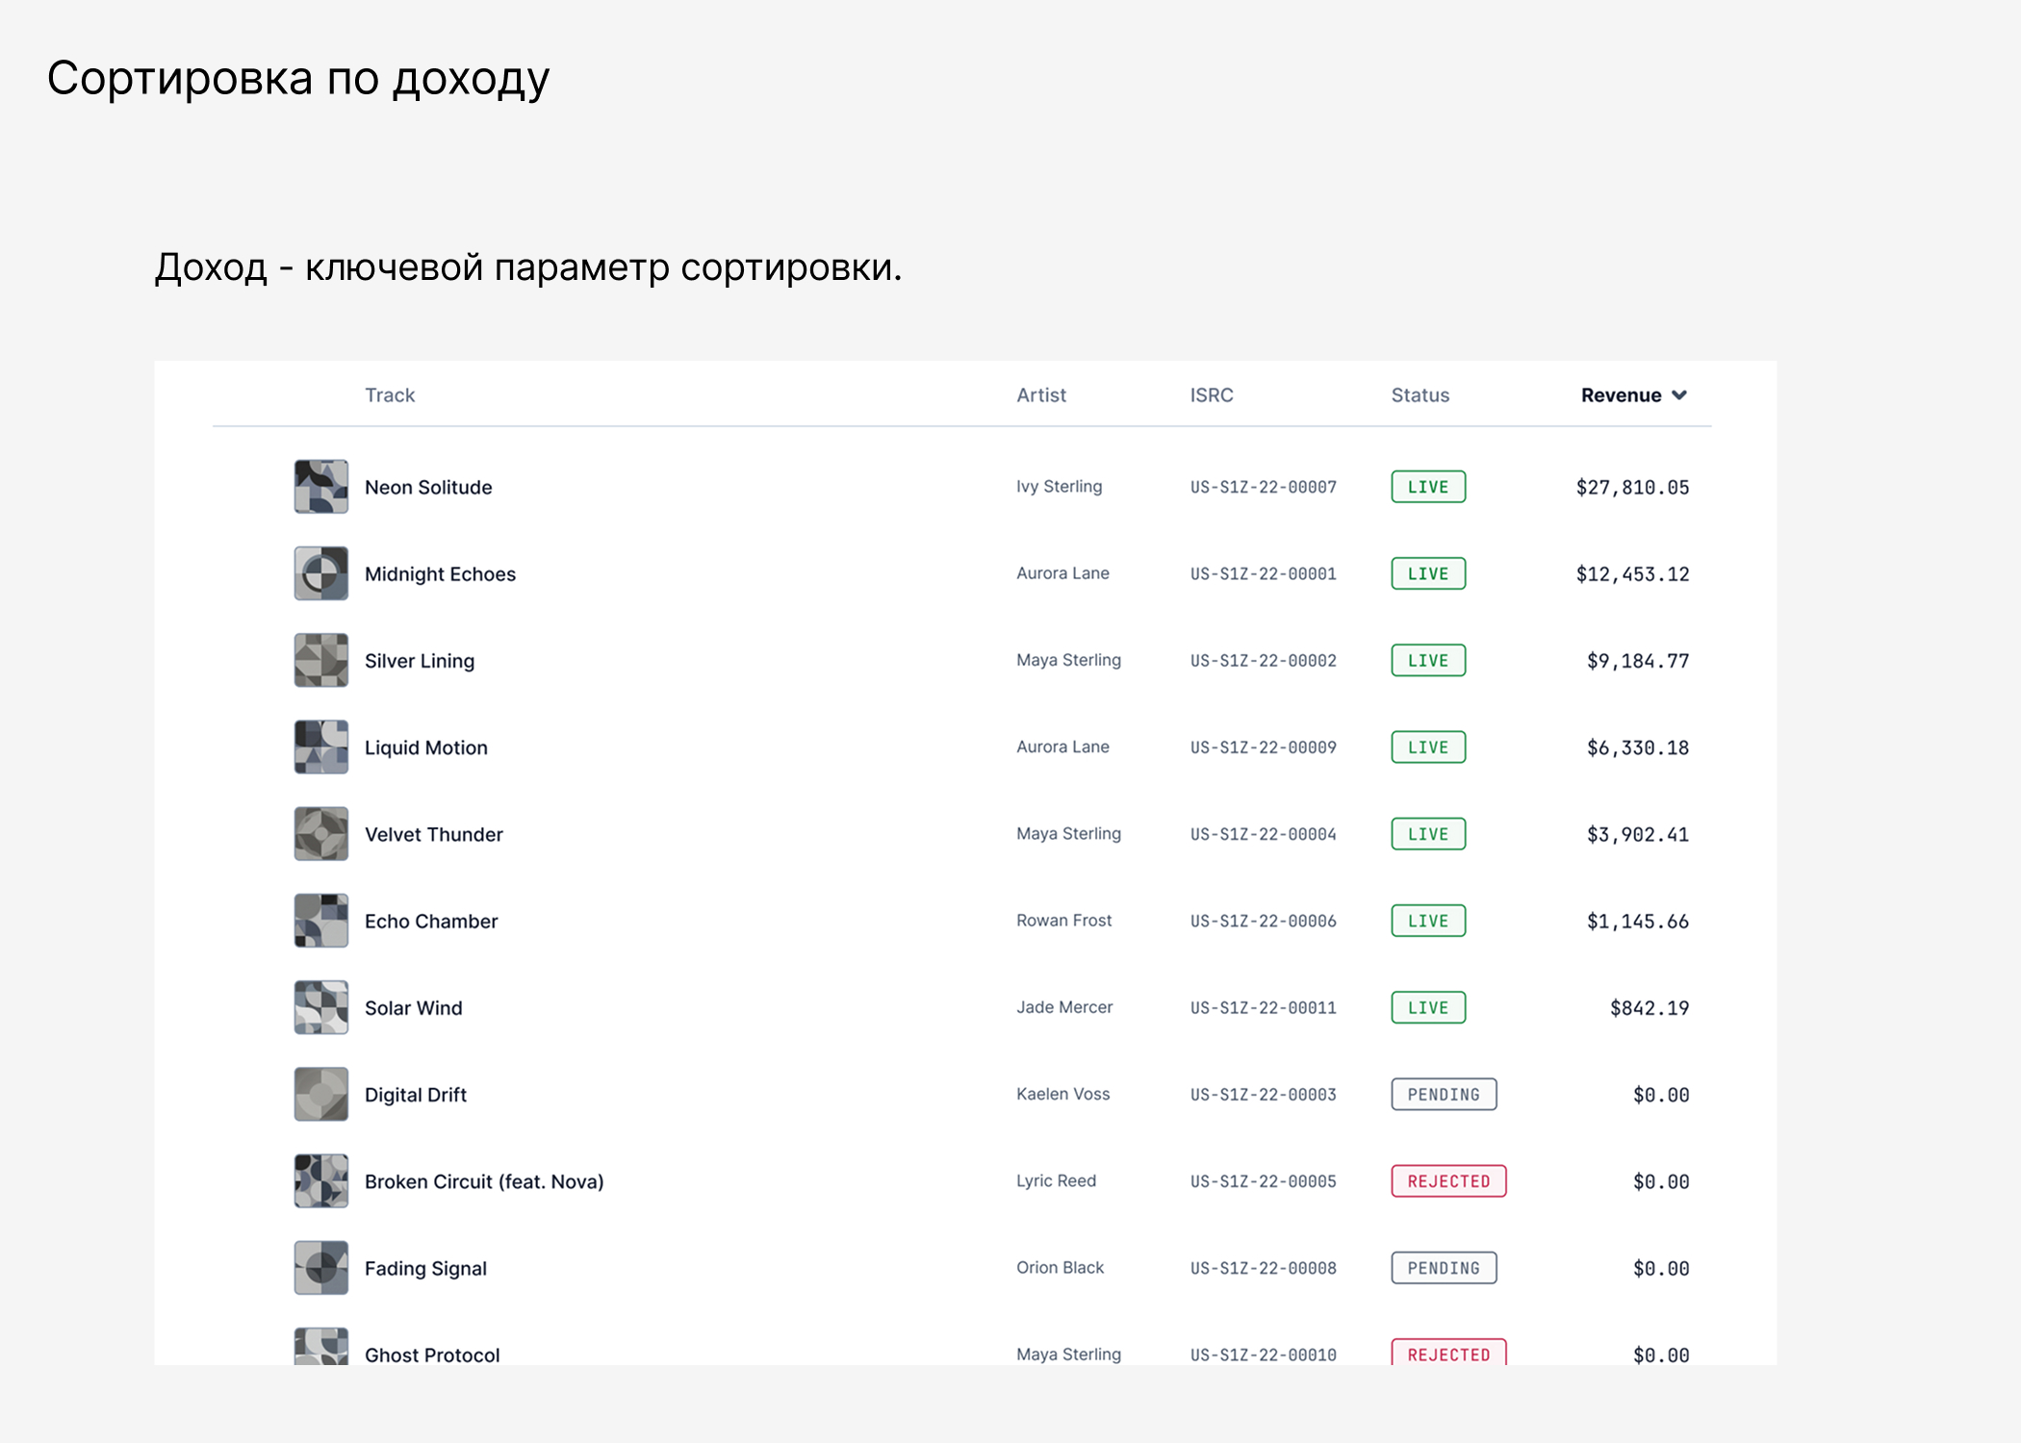Click artist name Ivy Sterling
The width and height of the screenshot is (2021, 1443).
click(1060, 487)
